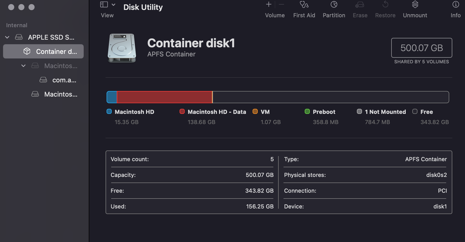Click the View toolbar label

[x=107, y=15]
